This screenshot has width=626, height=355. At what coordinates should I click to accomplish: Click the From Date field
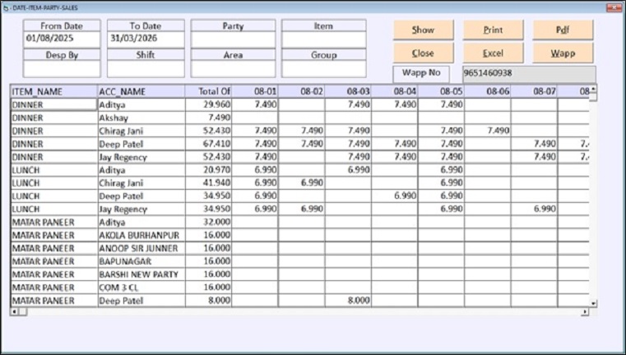62,39
